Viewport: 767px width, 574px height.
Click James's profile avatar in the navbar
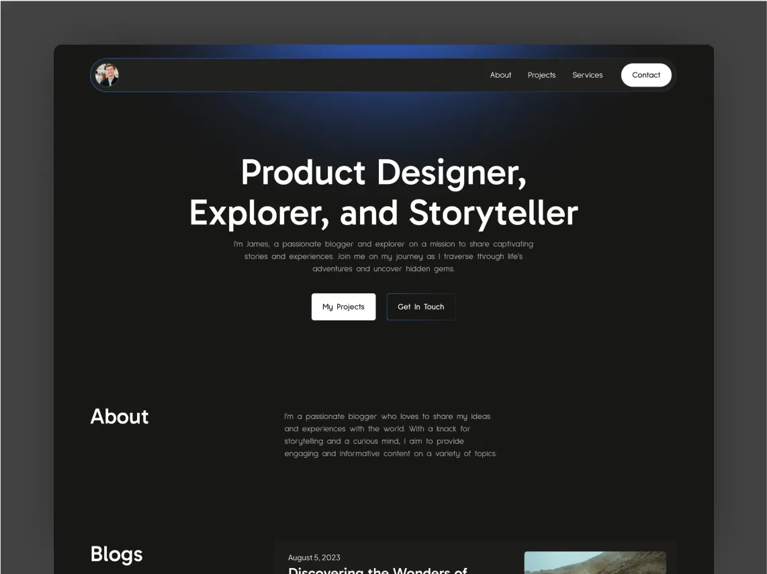[107, 75]
